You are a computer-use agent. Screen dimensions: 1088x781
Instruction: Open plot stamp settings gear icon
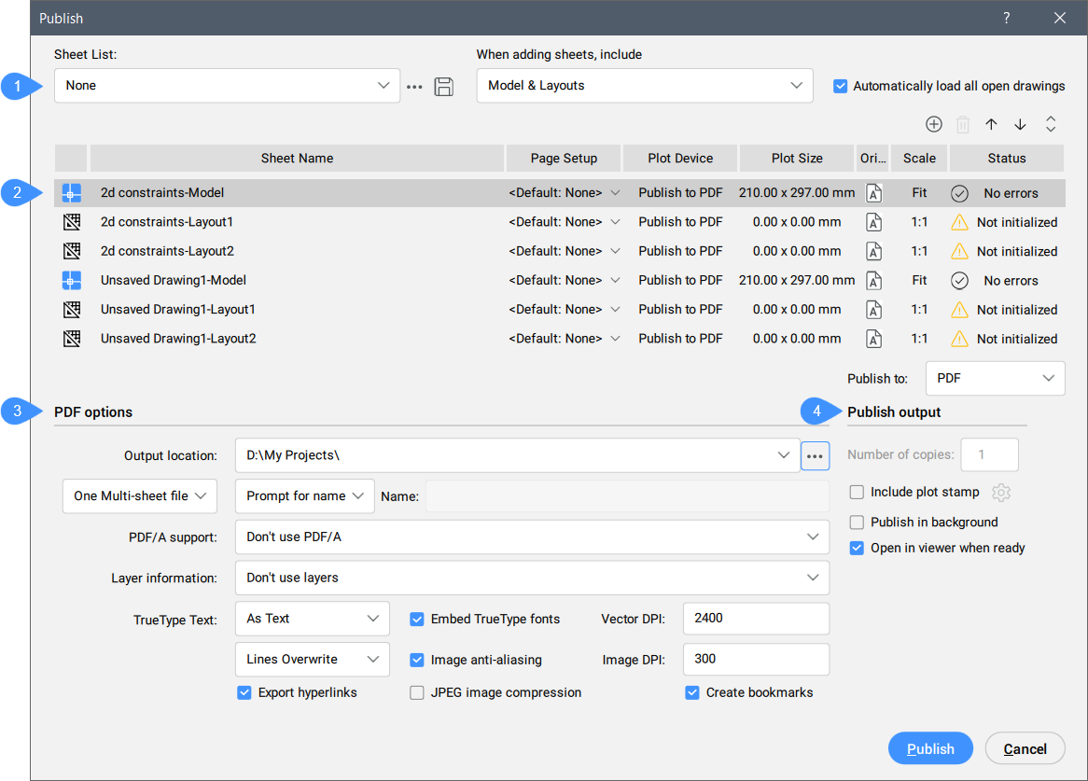pos(1001,493)
